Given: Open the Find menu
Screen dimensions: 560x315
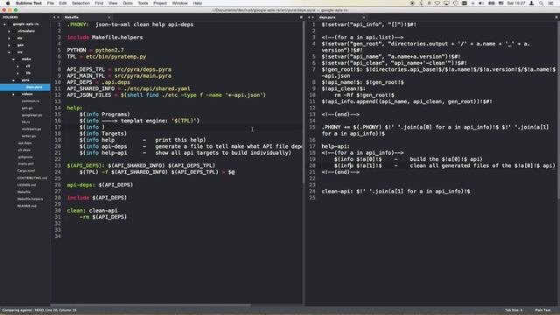Looking at the screenshot, I should tap(99, 3).
